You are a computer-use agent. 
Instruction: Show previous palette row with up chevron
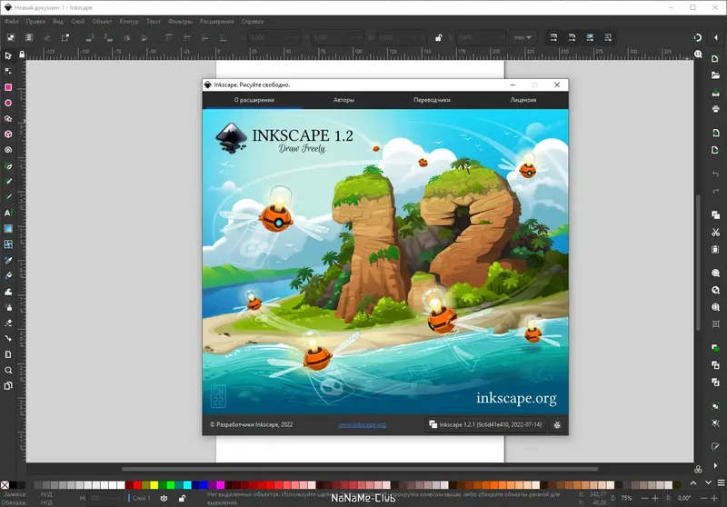click(693, 482)
